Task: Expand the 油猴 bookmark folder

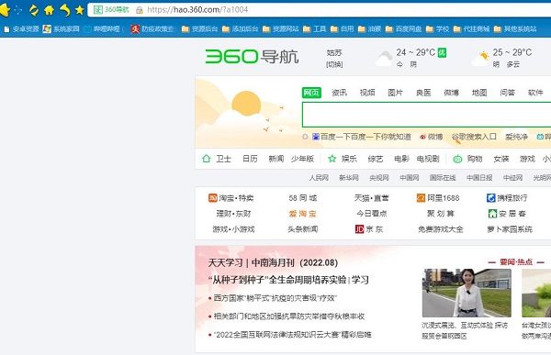Action: click(370, 29)
